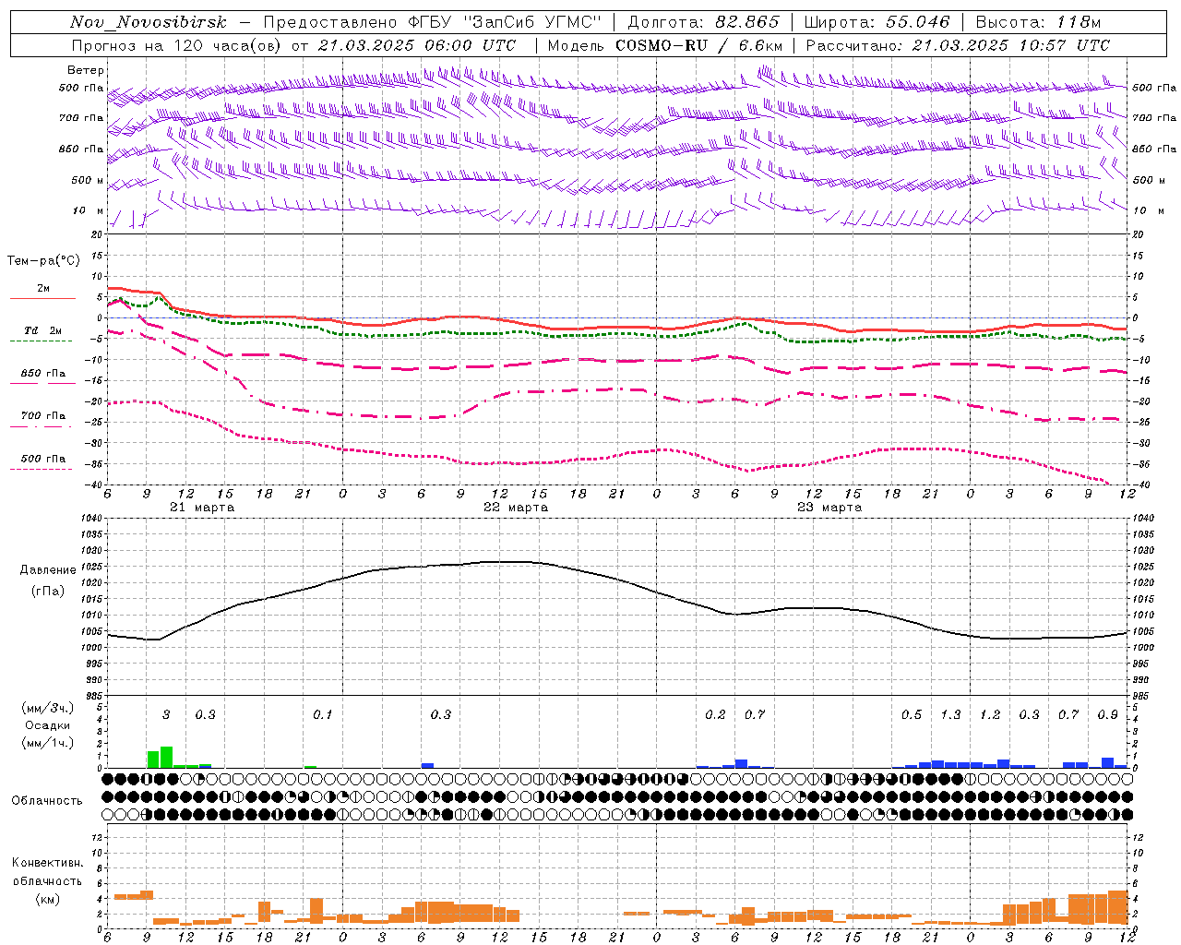The width and height of the screenshot is (1181, 945).
Task: Click the "700 гПа" entry in temperature legend
Action: pos(42,416)
